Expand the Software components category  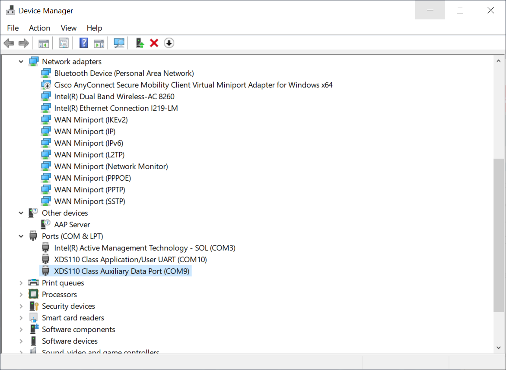(21, 329)
